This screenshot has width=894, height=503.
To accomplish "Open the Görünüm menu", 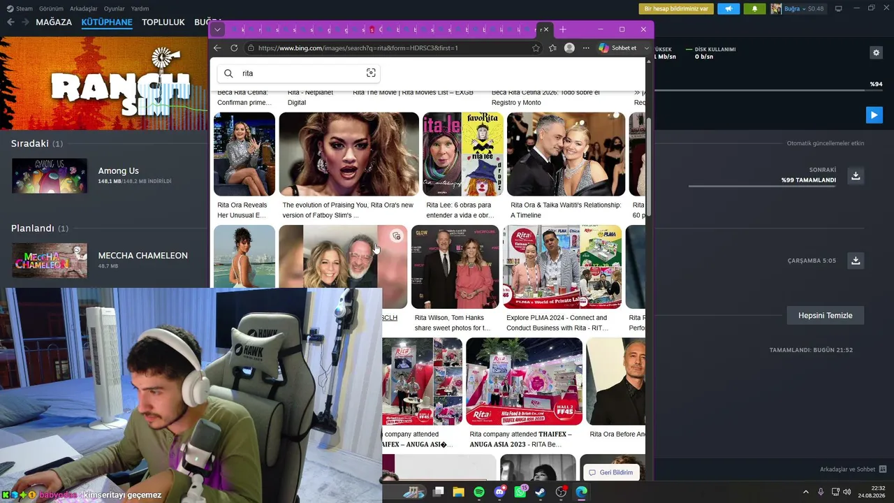I will pos(51,8).
